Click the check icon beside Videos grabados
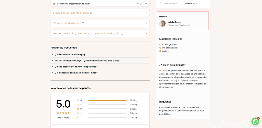 pyautogui.click(x=160, y=45)
